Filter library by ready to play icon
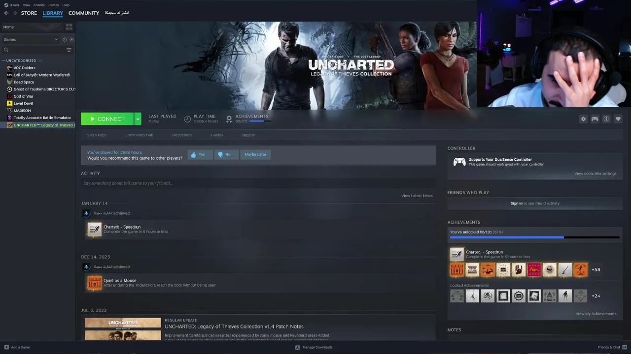 point(71,39)
